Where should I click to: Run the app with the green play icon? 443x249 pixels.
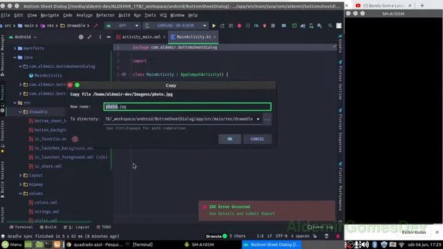214,26
